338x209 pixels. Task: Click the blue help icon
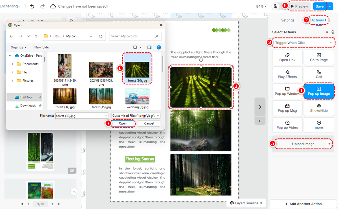click(x=159, y=47)
